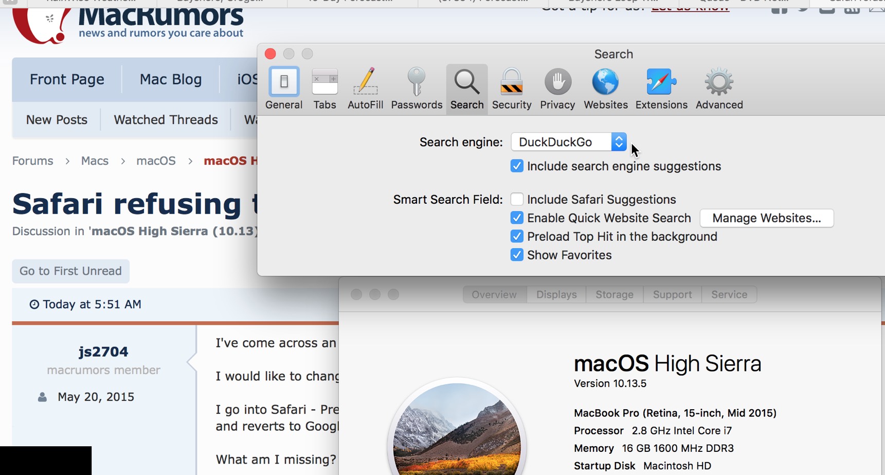Click the Manage Websites button
Image resolution: width=885 pixels, height=475 pixels.
[766, 218]
